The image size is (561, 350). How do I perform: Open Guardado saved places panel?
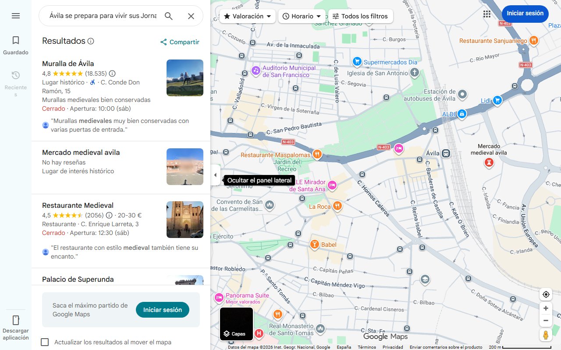16,44
